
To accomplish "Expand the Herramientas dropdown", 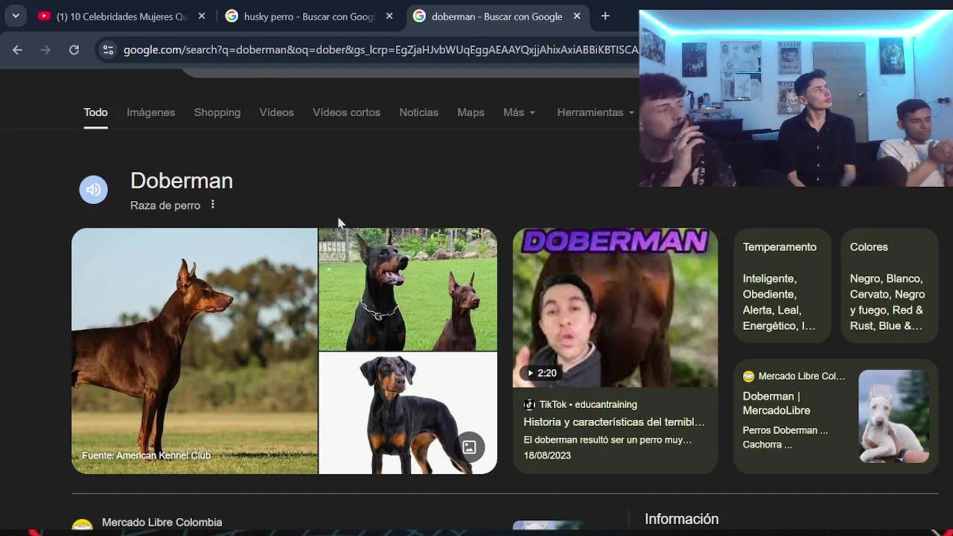I will coord(596,112).
